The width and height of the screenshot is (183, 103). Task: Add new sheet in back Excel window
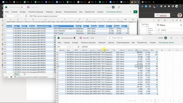pos(25,74)
